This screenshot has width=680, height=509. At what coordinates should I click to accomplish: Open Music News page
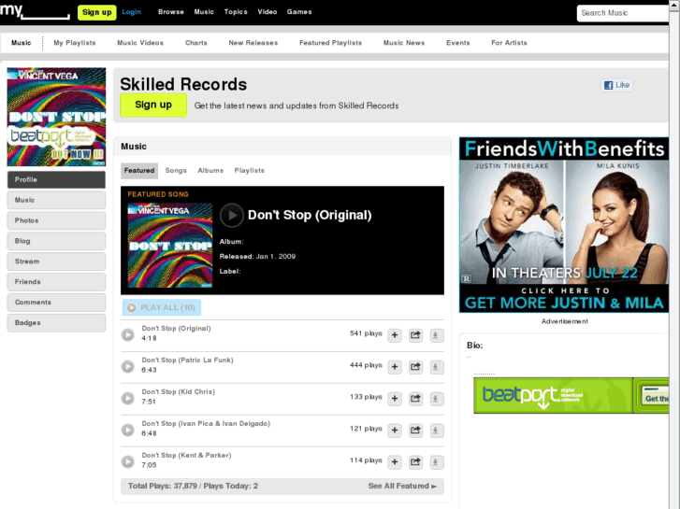point(404,43)
